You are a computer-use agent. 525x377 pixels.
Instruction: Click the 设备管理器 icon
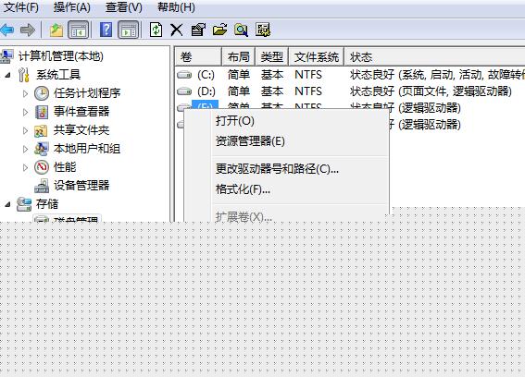pos(42,186)
